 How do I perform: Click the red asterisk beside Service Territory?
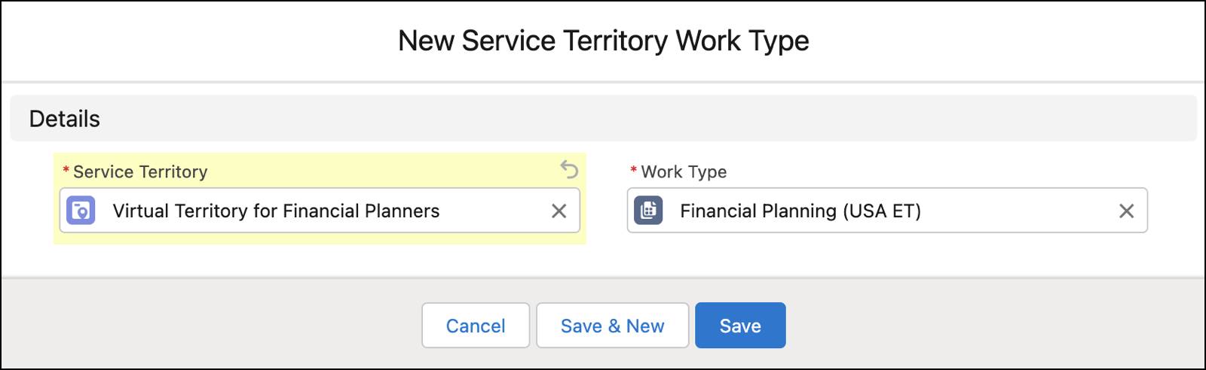click(x=66, y=171)
